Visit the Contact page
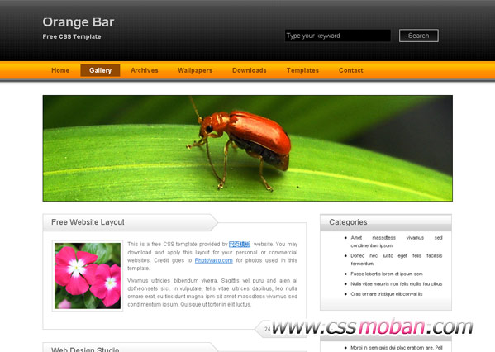Image resolution: width=495 pixels, height=352 pixels. pyautogui.click(x=350, y=70)
